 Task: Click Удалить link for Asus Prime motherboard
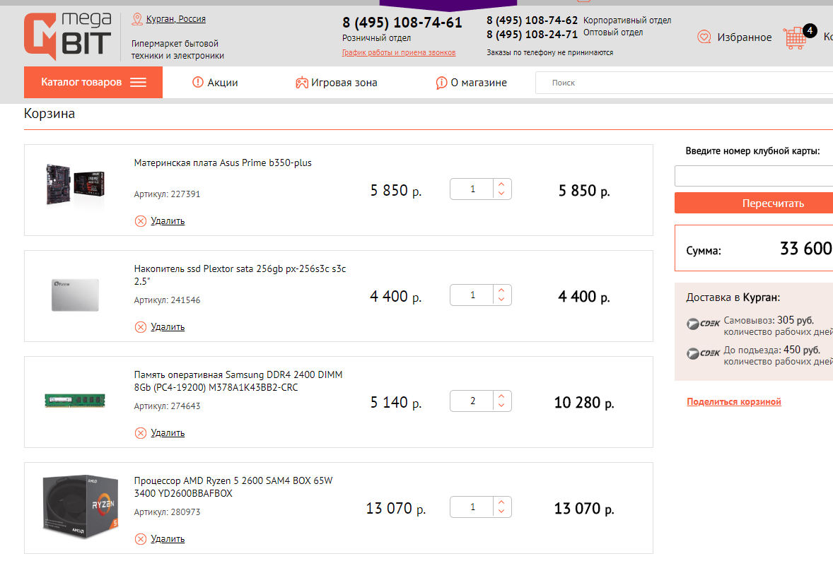point(168,220)
